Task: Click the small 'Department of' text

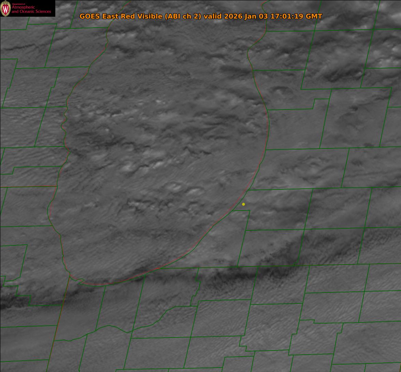Action: click(x=18, y=4)
